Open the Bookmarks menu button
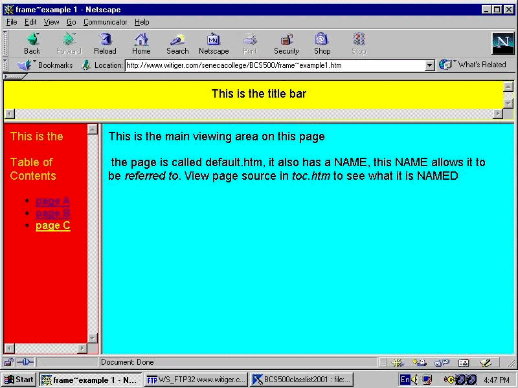The width and height of the screenshot is (518, 388). click(45, 65)
